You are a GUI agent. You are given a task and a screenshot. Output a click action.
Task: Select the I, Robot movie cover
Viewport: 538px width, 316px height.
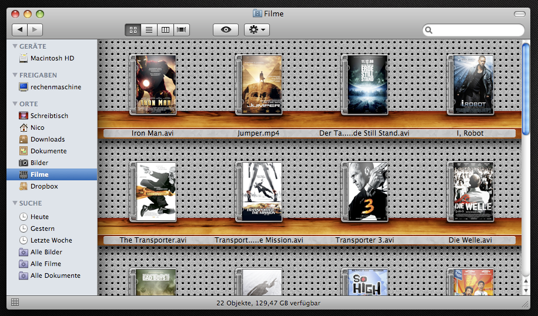point(470,85)
